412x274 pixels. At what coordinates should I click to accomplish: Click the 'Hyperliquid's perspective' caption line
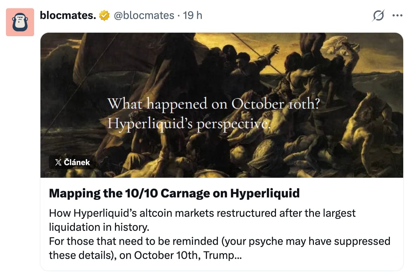(x=189, y=123)
